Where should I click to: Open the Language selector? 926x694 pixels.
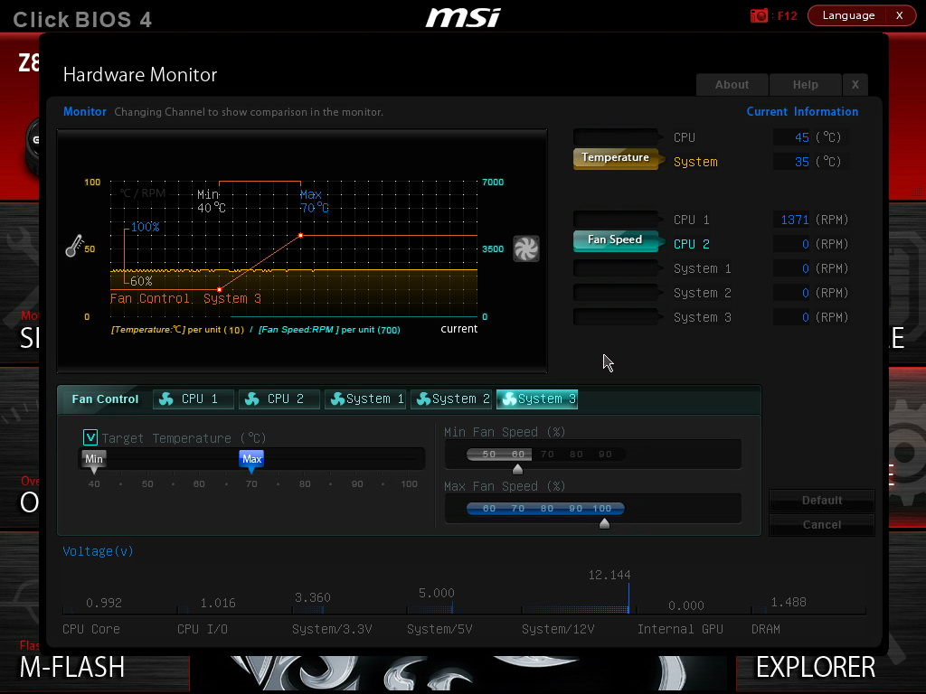coord(848,15)
